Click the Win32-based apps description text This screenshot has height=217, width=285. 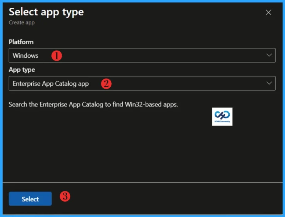click(93, 104)
